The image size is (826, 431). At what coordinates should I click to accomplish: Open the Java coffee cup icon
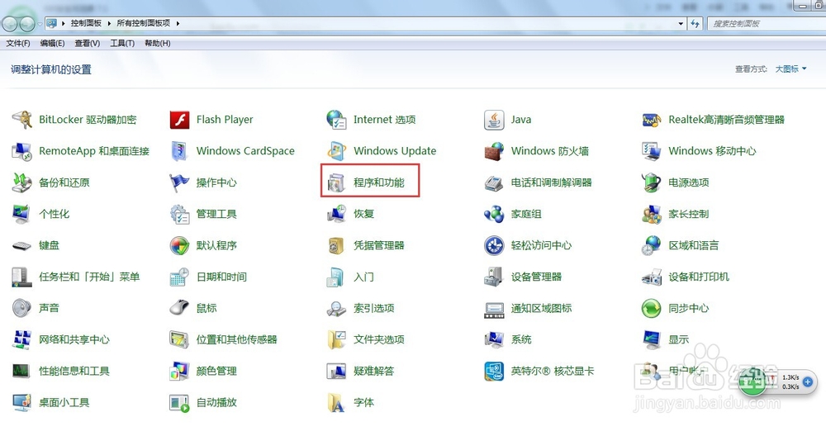[x=494, y=120]
